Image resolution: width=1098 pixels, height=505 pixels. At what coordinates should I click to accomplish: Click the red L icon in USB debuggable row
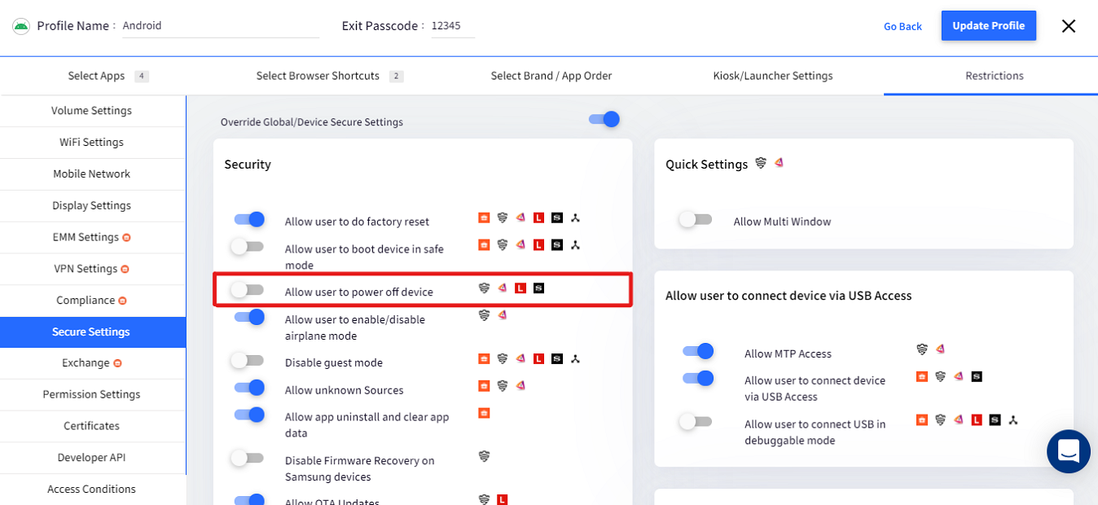coord(977,419)
